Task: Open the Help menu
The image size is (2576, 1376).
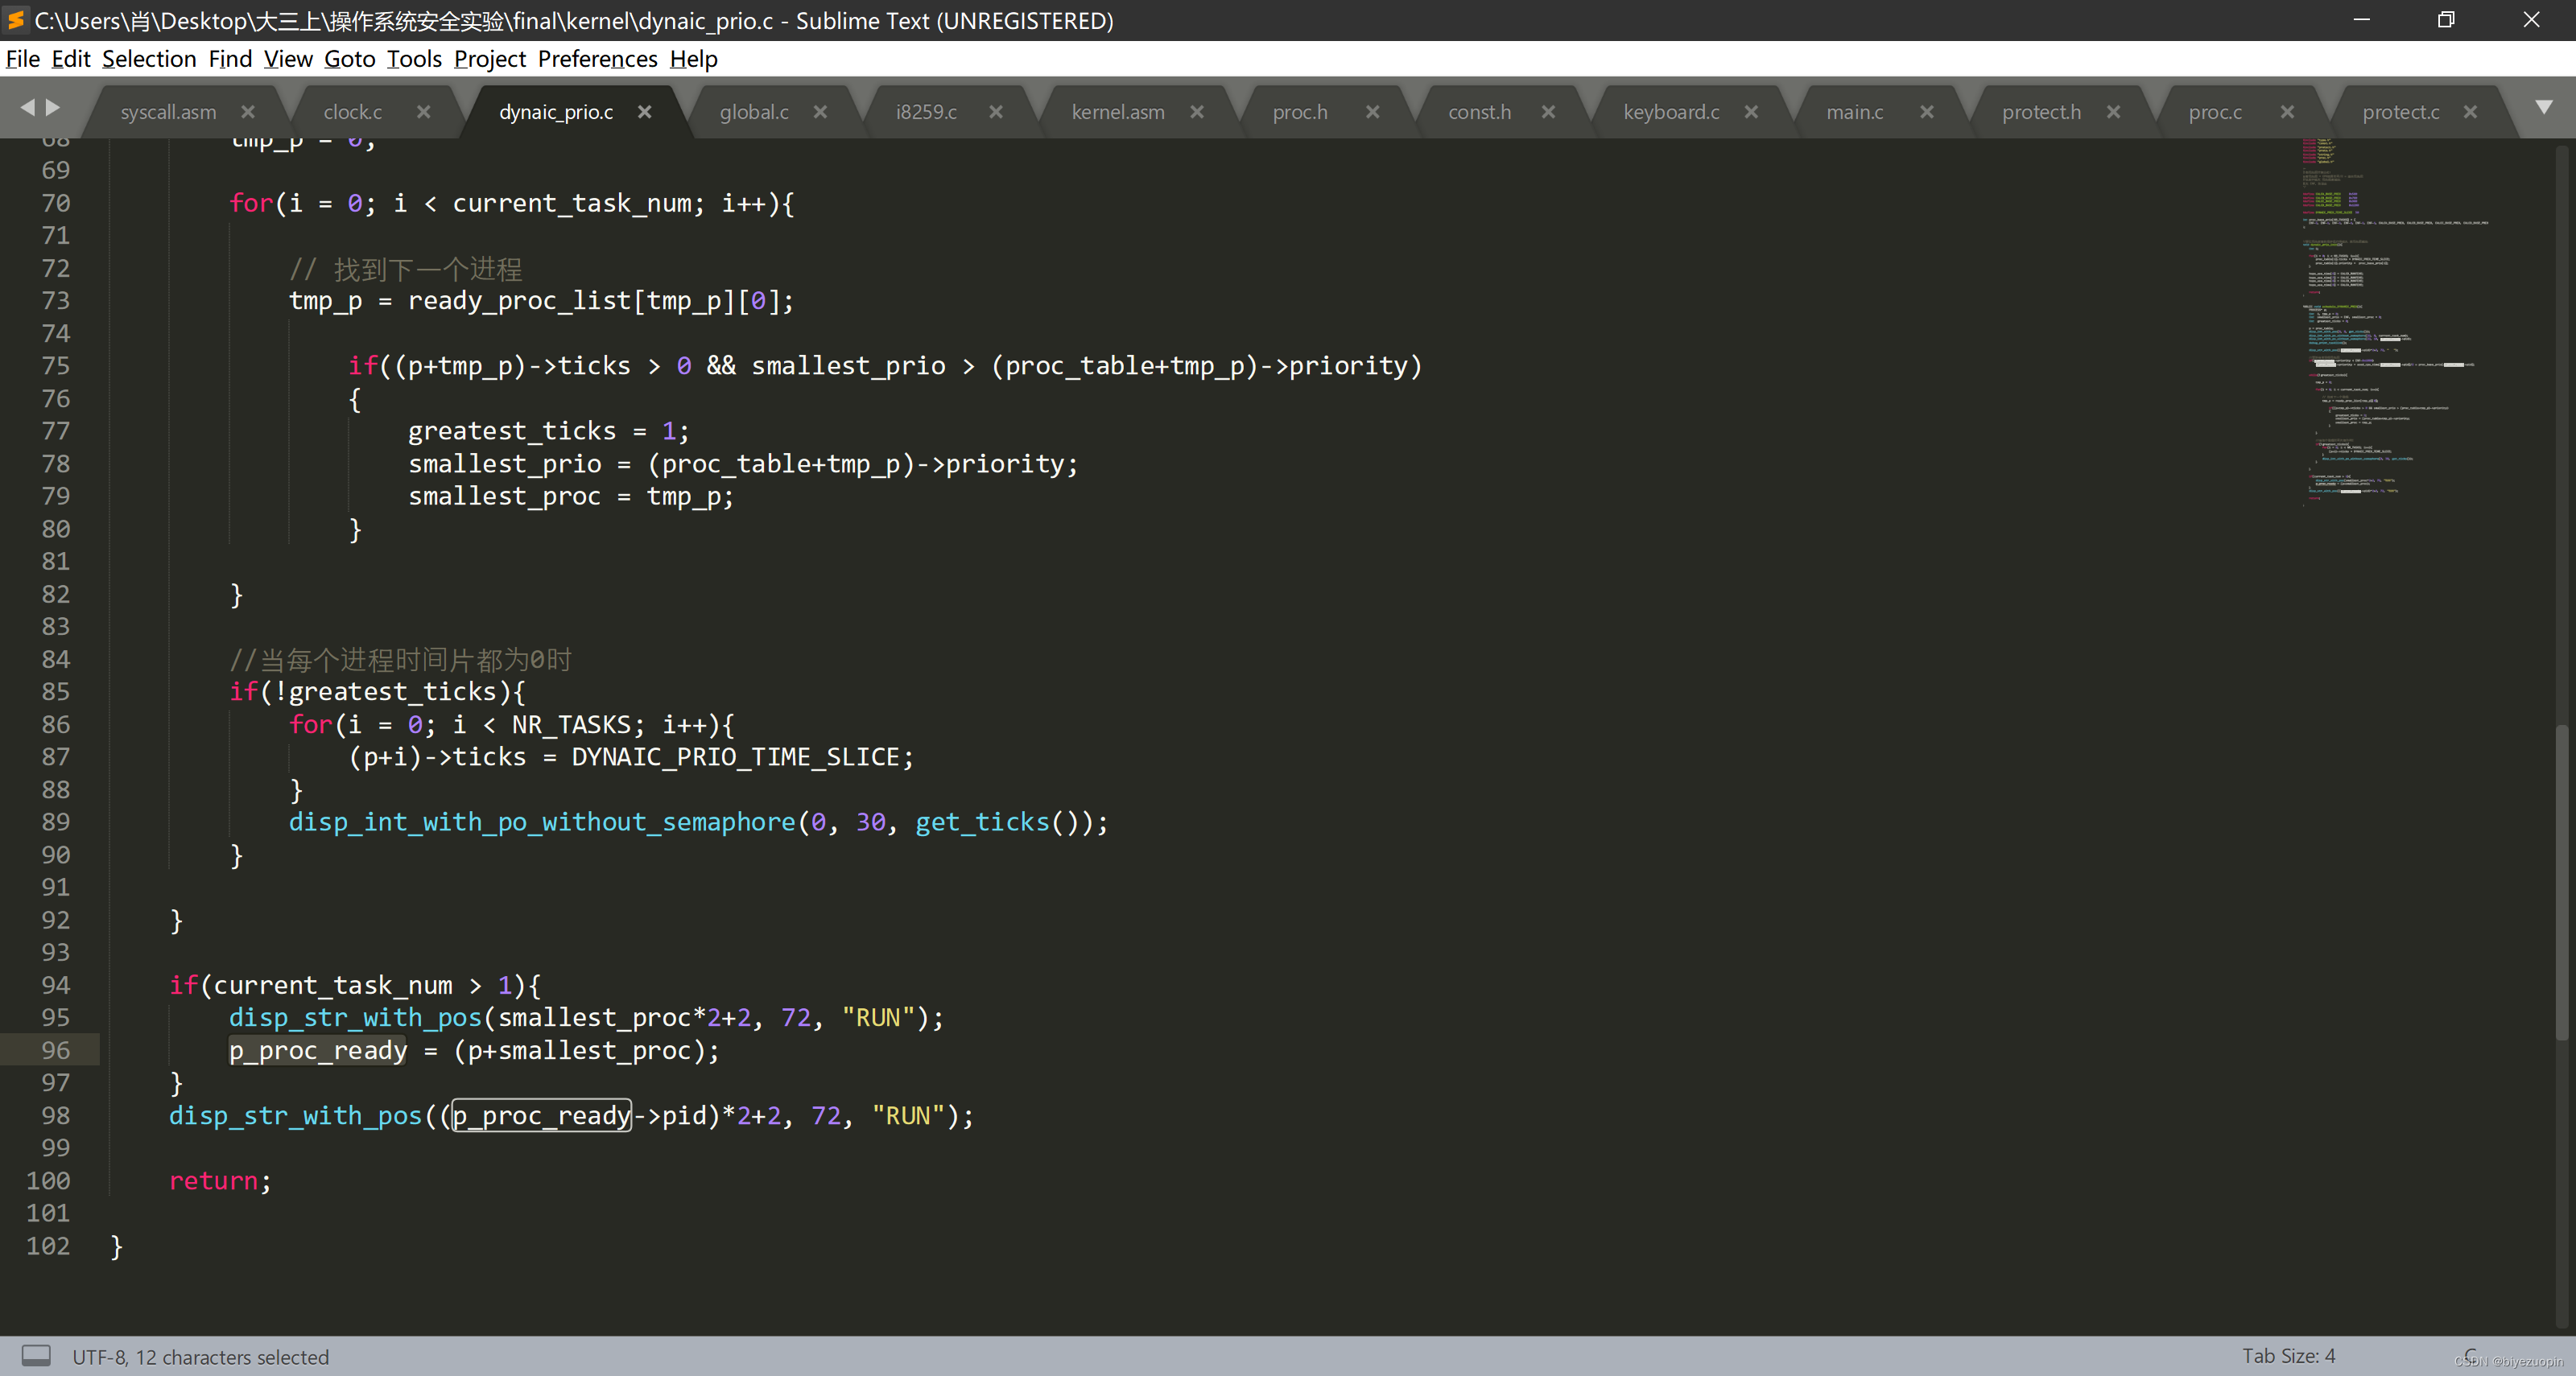Action: [x=694, y=59]
